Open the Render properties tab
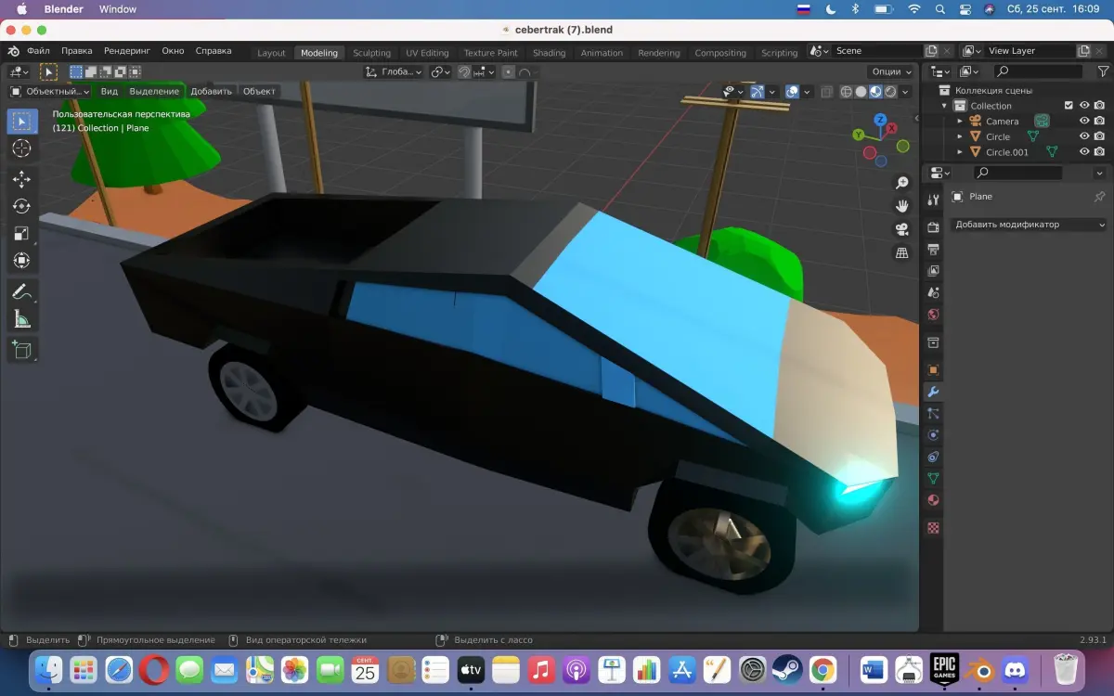Screen dimensions: 1114x696 pyautogui.click(x=933, y=227)
